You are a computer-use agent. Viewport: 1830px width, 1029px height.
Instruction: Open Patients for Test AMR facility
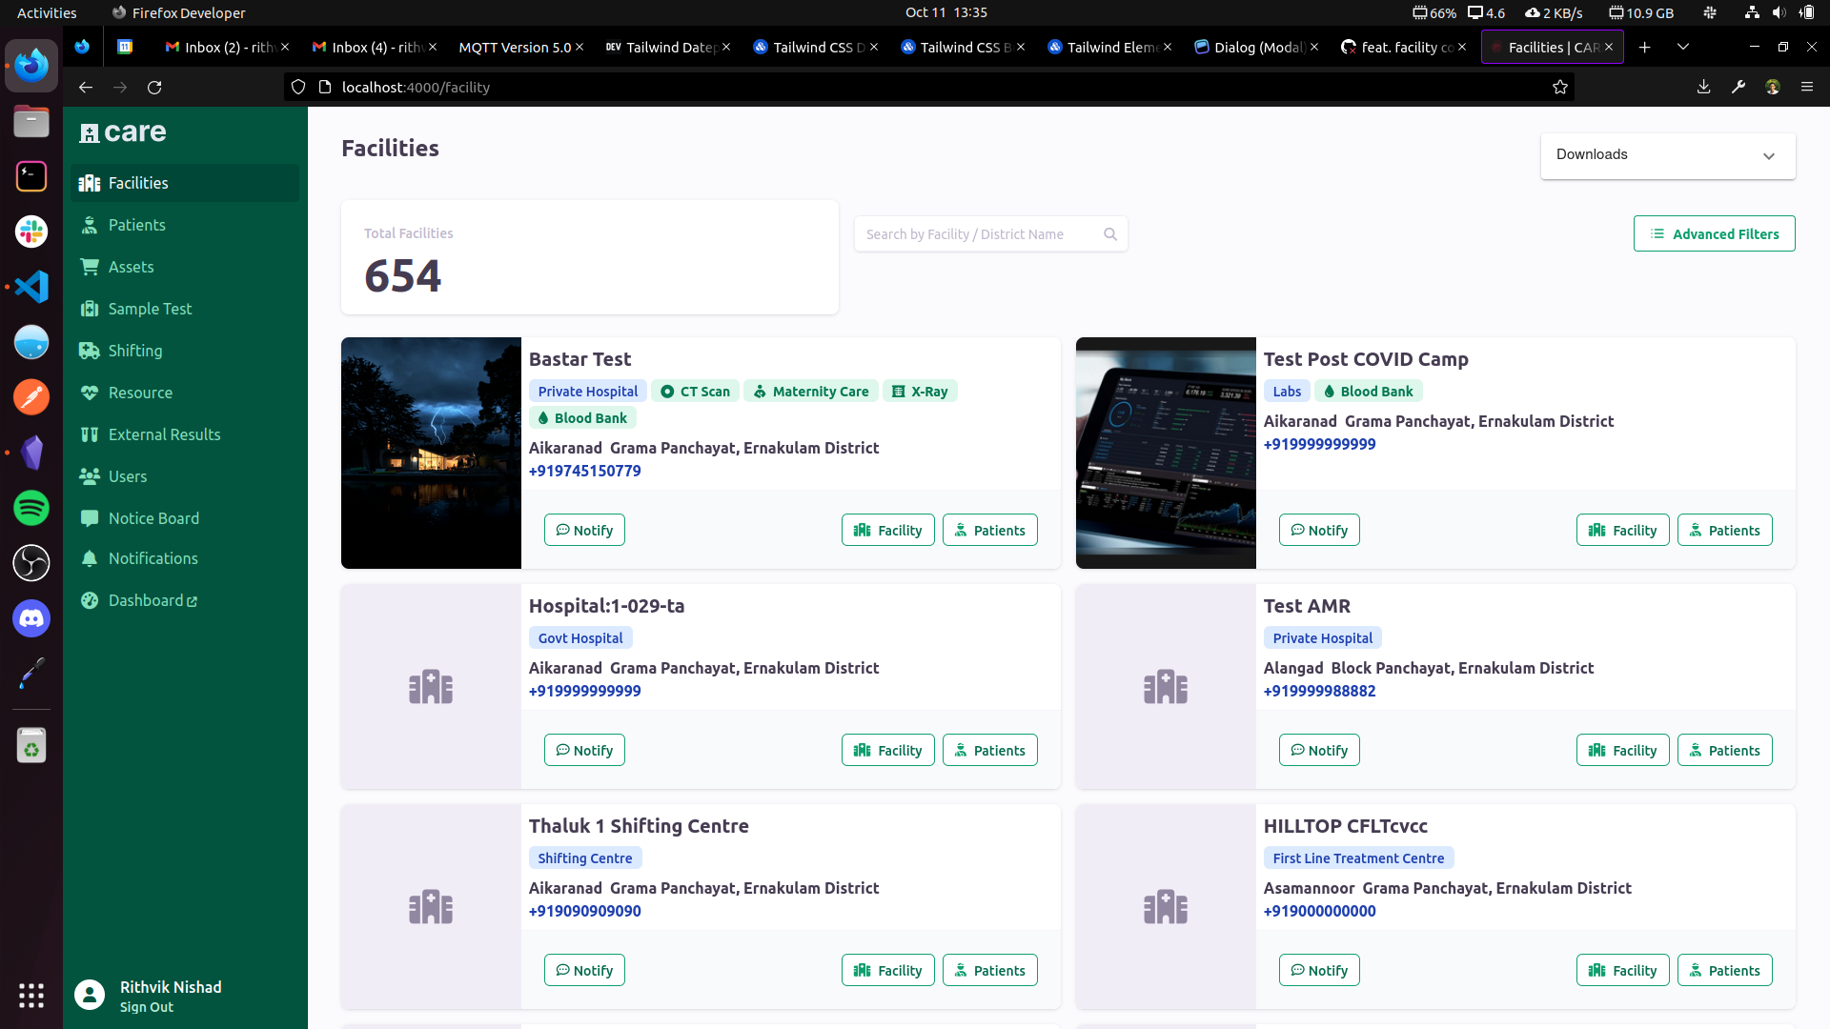tap(1724, 750)
